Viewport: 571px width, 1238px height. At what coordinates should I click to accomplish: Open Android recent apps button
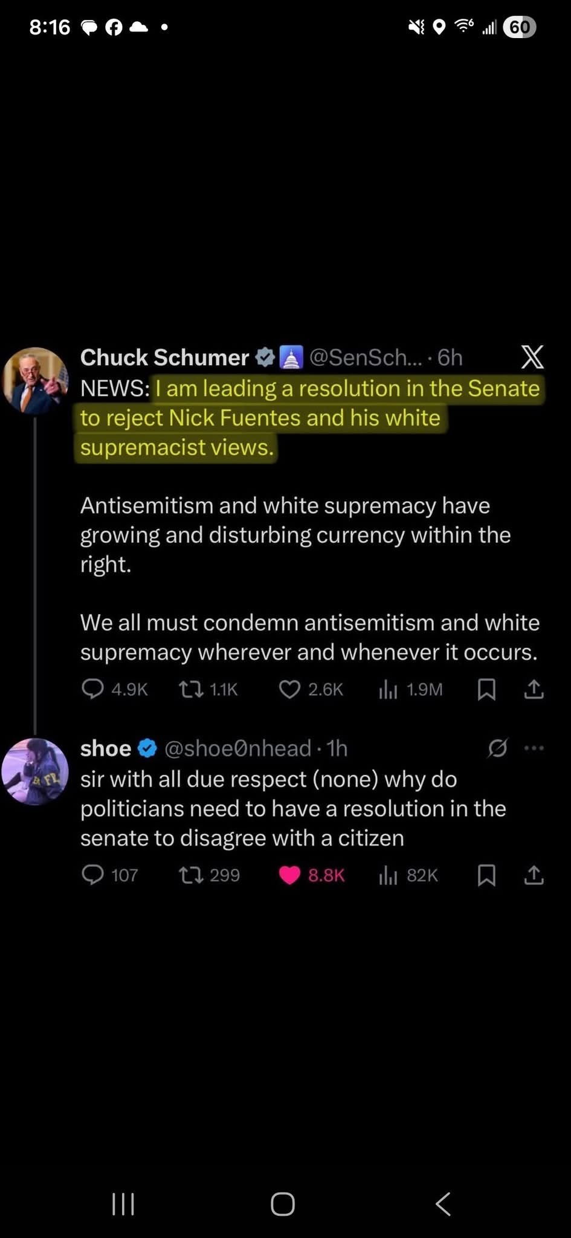(x=123, y=1204)
